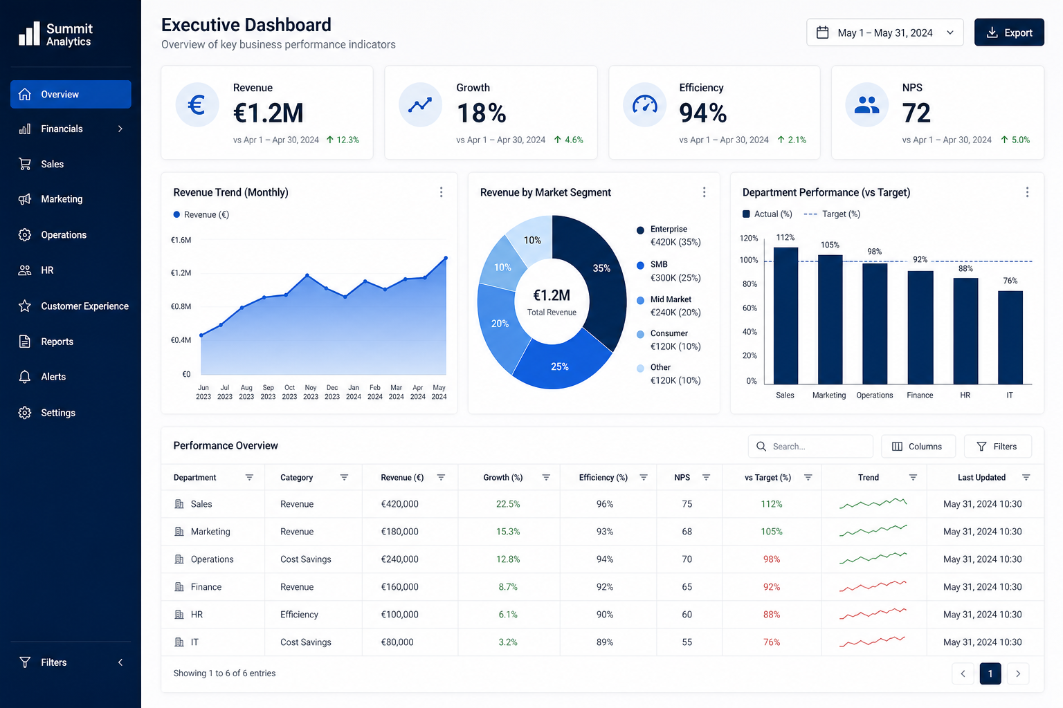Open sidebar Settings gear item

tap(71, 413)
